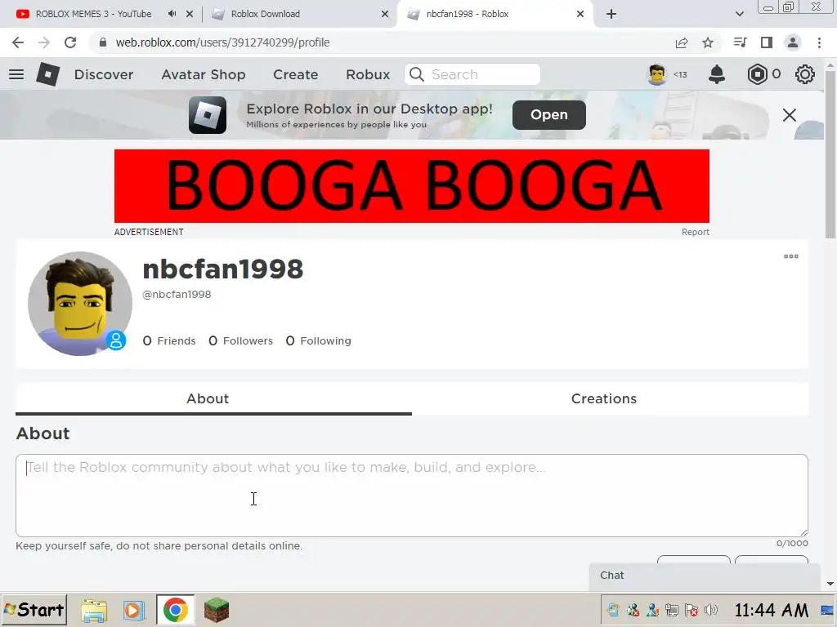The width and height of the screenshot is (837, 627).
Task: Close the nbcfan1998 Roblox tab
Action: pyautogui.click(x=580, y=14)
